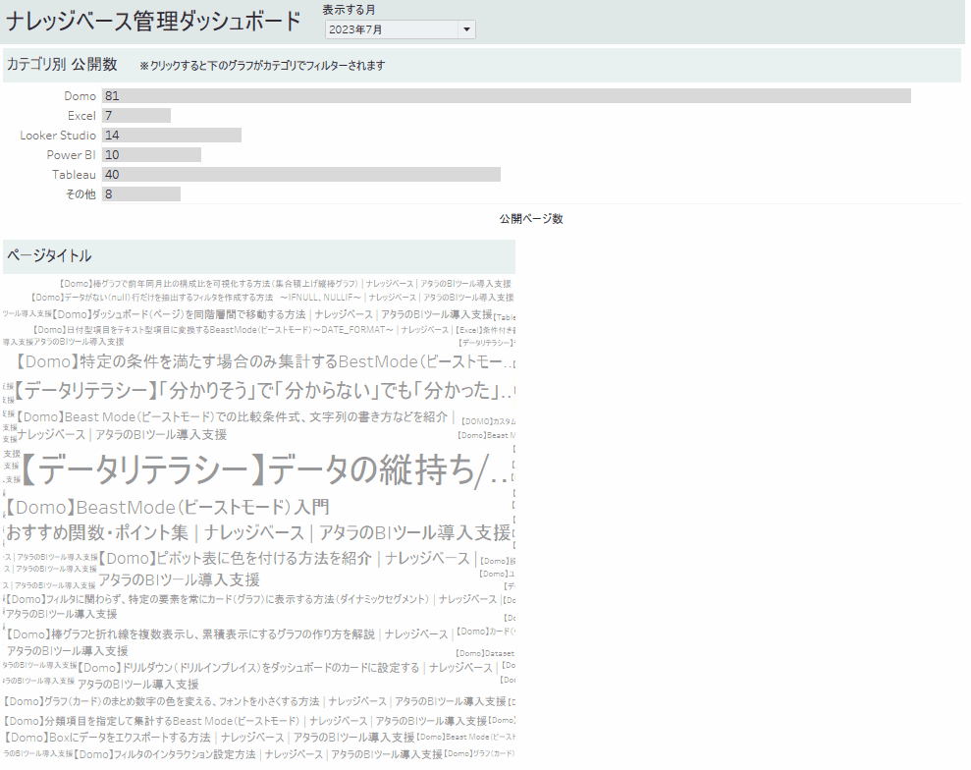Image resolution: width=971 pixels, height=770 pixels.
Task: Select the 分類項目を指定して集計する page title
Action: [x=245, y=721]
